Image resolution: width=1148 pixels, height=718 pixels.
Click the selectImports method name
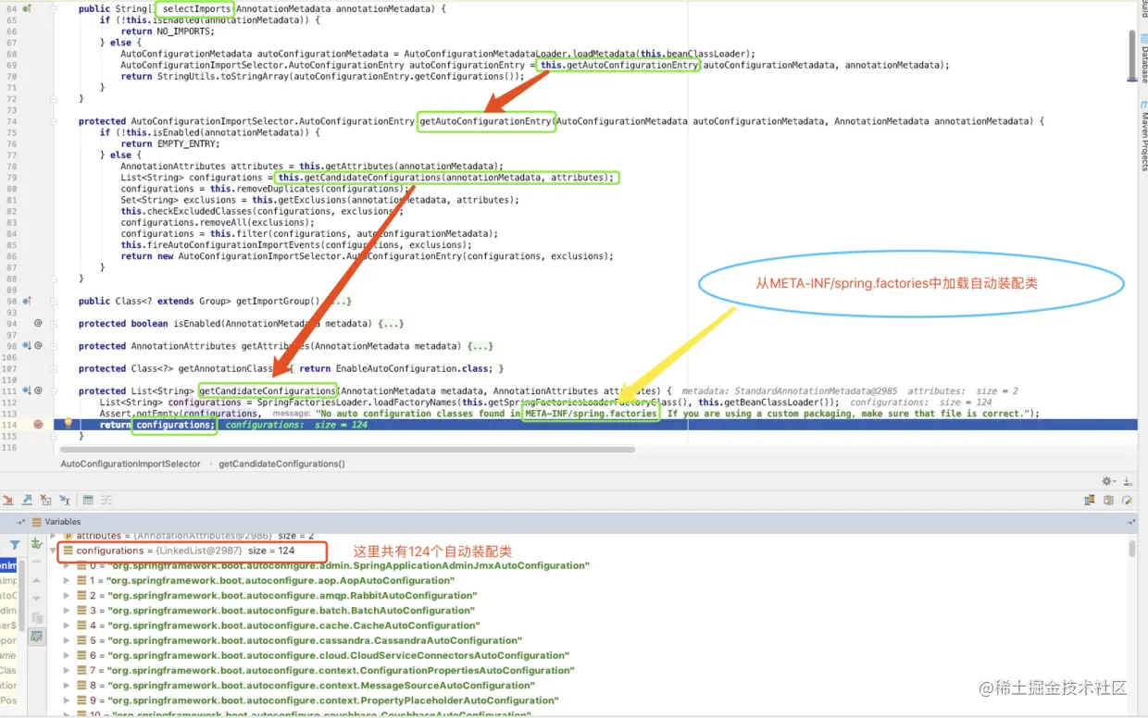point(194,9)
